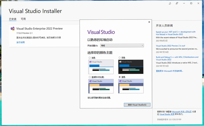Open the 发行说明 release notes link
Viewport: 204px width, 126px height.
pyautogui.click(x=20, y=42)
